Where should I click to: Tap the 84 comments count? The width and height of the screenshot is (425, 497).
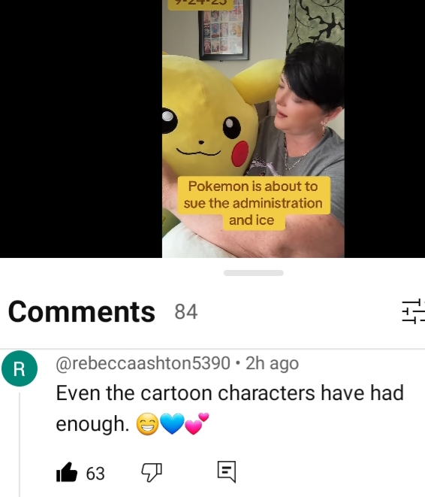click(x=186, y=312)
